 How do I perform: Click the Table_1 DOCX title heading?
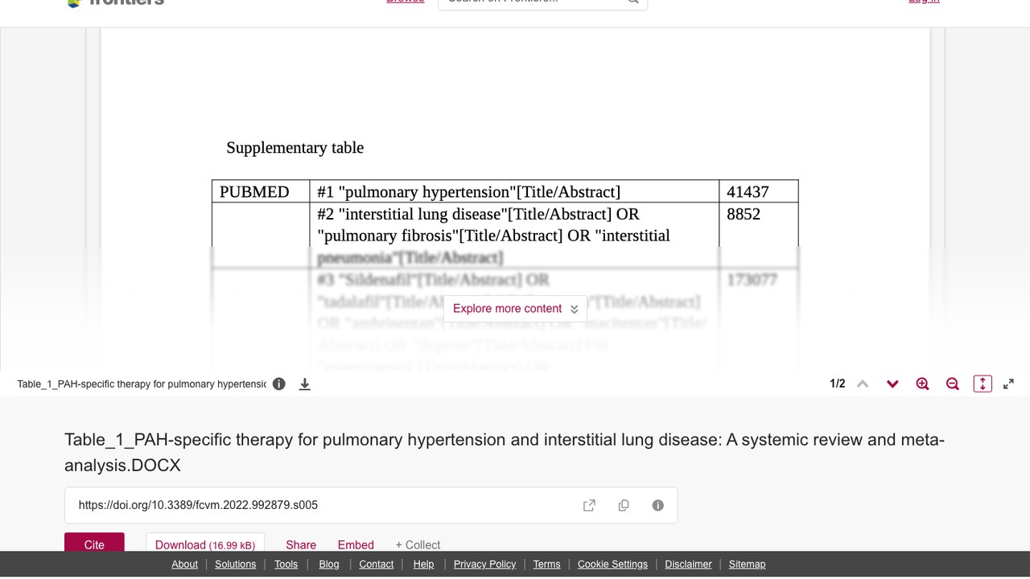pos(505,452)
